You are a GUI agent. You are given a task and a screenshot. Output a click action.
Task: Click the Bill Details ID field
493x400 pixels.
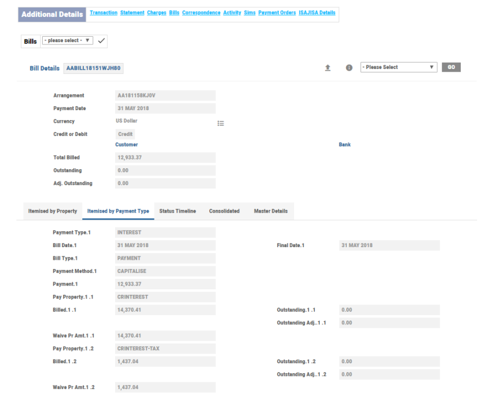(x=94, y=68)
